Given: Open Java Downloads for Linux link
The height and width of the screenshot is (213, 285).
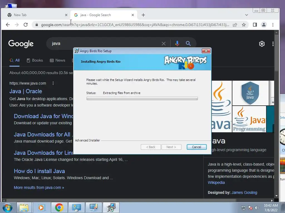Looking at the screenshot, I should point(43,153).
